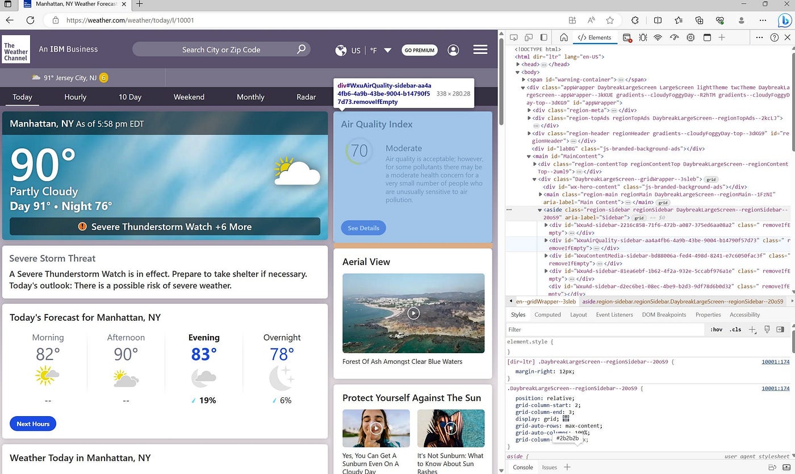
Task: Open network conditions via the wifi icon
Action: [x=658, y=37]
